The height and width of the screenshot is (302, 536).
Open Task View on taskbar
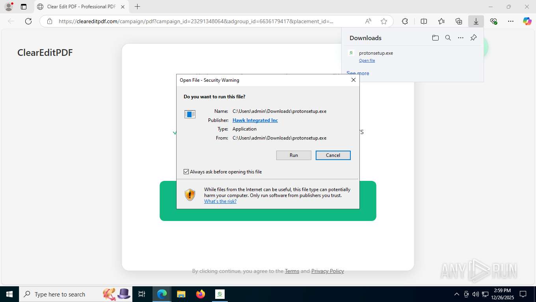[142, 294]
